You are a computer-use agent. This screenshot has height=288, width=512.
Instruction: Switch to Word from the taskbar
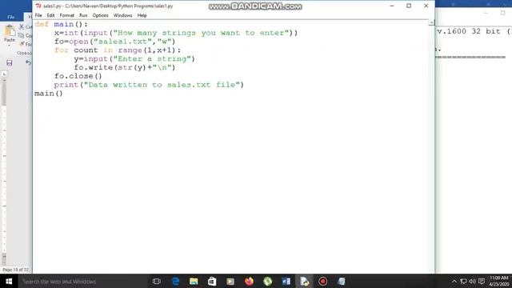[286, 281]
